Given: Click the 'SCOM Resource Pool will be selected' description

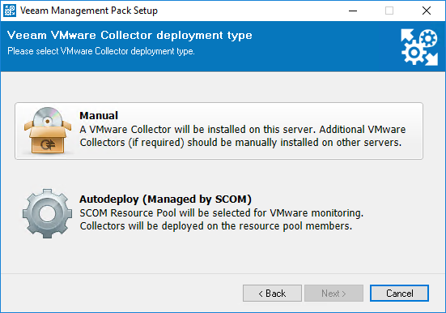Looking at the screenshot, I should tap(222, 220).
